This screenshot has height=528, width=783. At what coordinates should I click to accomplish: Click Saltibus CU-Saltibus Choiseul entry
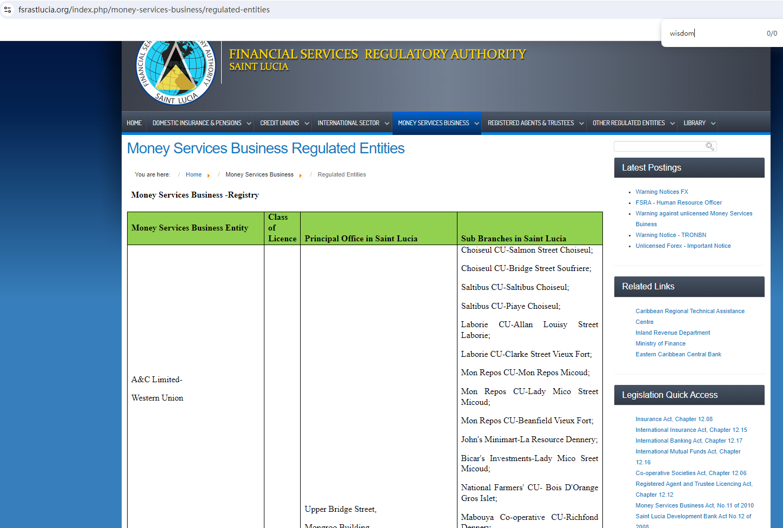[515, 287]
